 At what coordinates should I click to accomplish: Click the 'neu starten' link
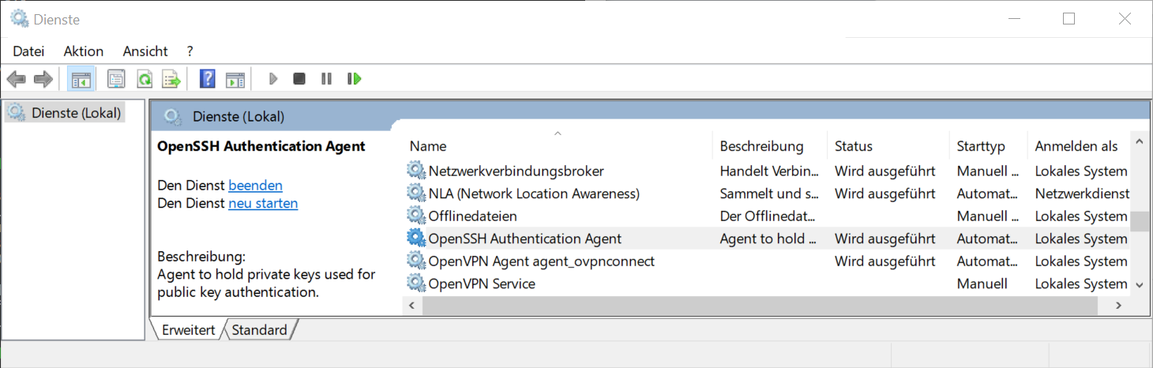click(x=263, y=203)
